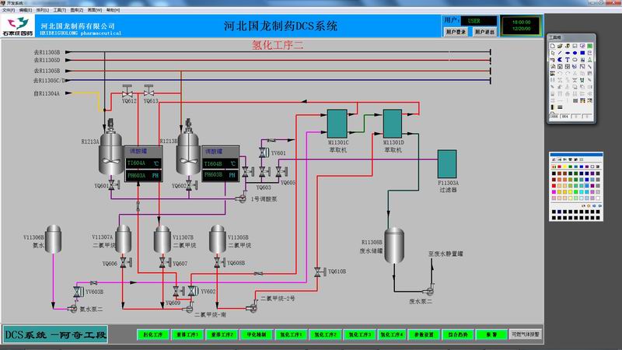Click the 可燃气体报警 button
The width and height of the screenshot is (622, 350).
pyautogui.click(x=526, y=334)
